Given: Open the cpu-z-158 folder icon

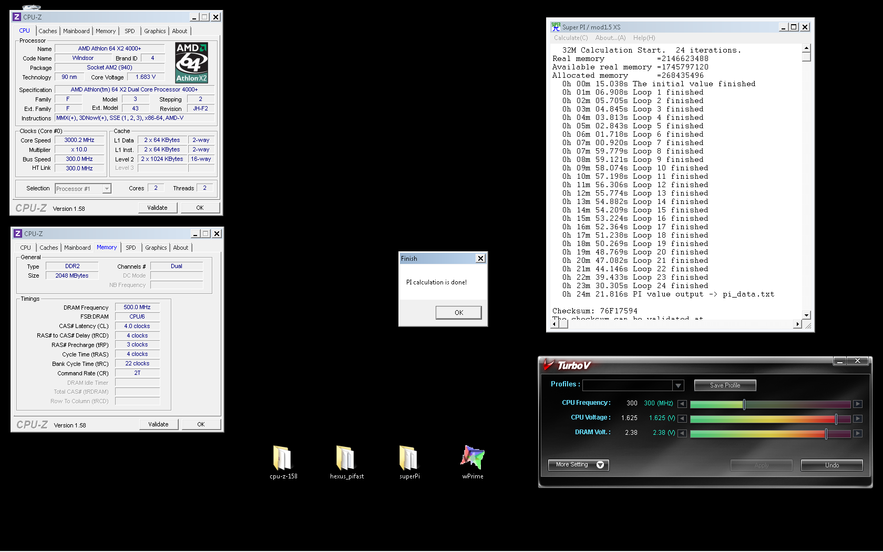Looking at the screenshot, I should [283, 457].
